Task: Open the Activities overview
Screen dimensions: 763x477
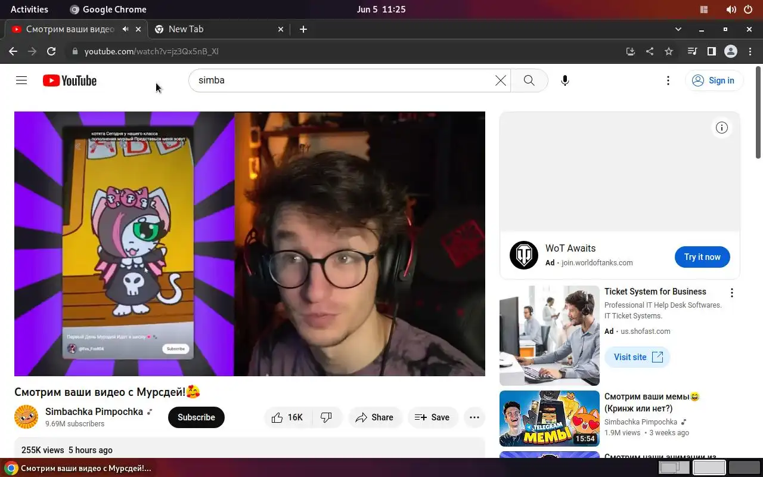Action: [x=29, y=9]
